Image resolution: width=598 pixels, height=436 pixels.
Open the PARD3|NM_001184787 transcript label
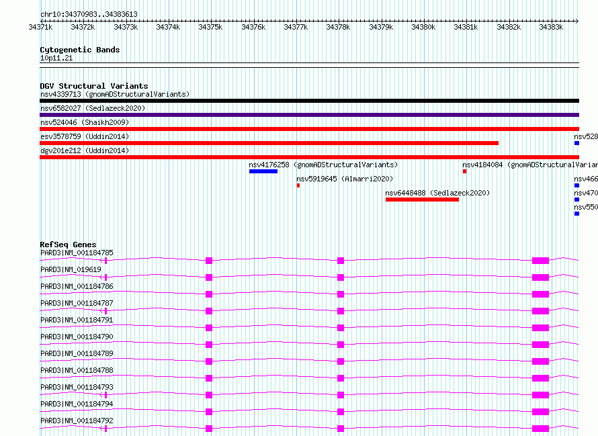coord(77,303)
